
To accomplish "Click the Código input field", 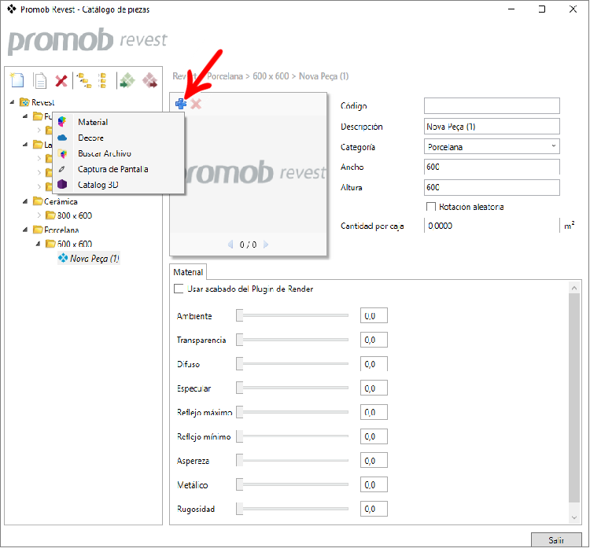I will pos(492,105).
